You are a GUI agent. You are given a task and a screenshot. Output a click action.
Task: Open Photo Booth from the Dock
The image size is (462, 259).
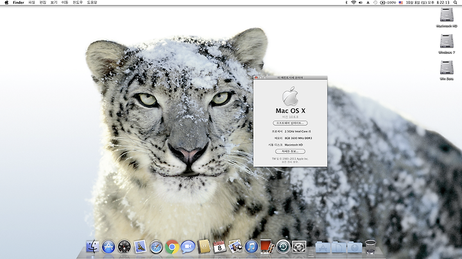tap(267, 247)
